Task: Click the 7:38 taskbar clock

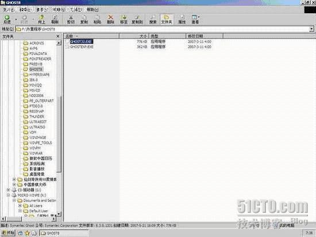Action: coord(309,233)
